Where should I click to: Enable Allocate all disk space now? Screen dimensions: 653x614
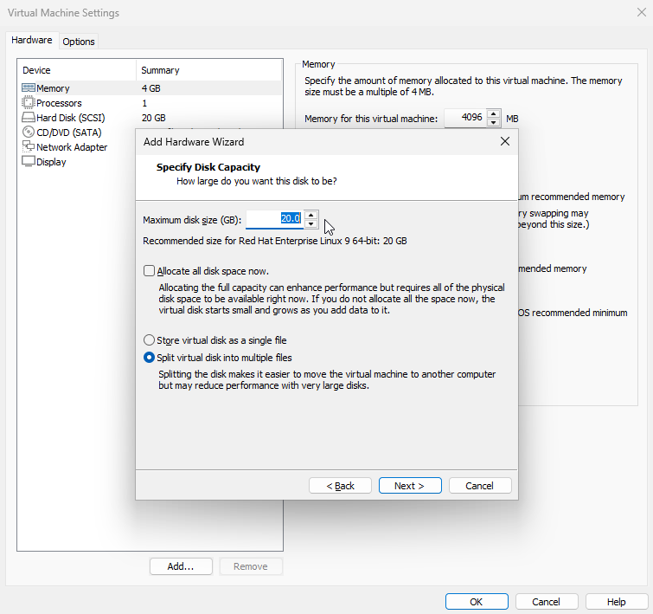tap(150, 271)
